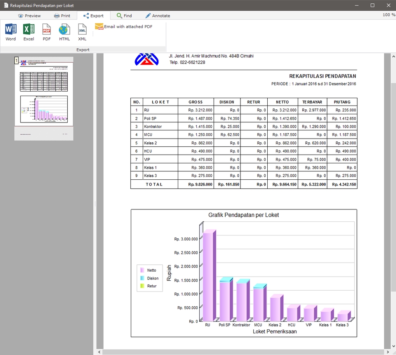Export report to Word

pyautogui.click(x=11, y=32)
